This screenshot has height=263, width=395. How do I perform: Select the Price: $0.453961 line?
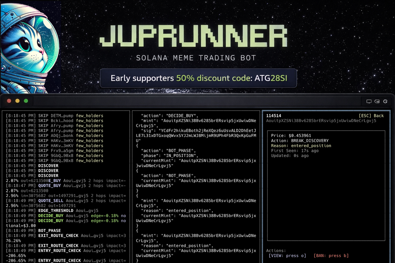pyautogui.click(x=291, y=135)
